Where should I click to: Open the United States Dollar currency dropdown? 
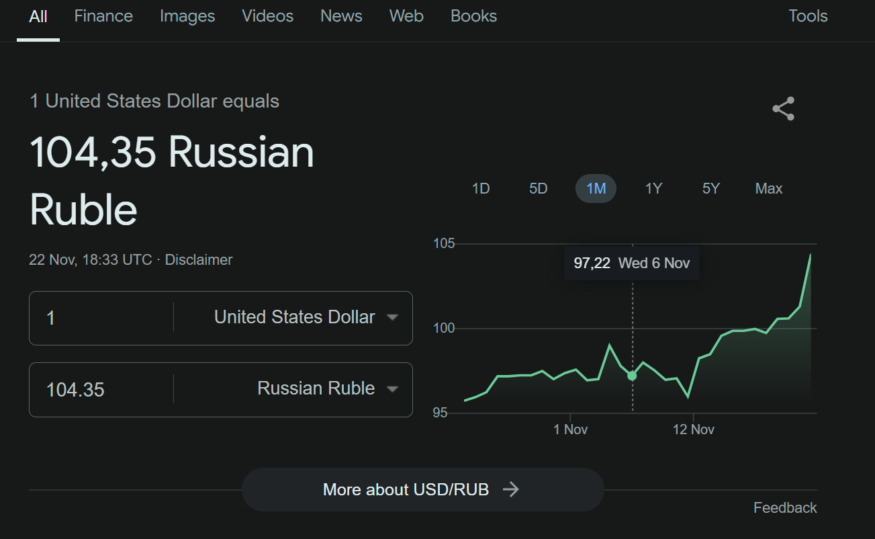pos(306,317)
